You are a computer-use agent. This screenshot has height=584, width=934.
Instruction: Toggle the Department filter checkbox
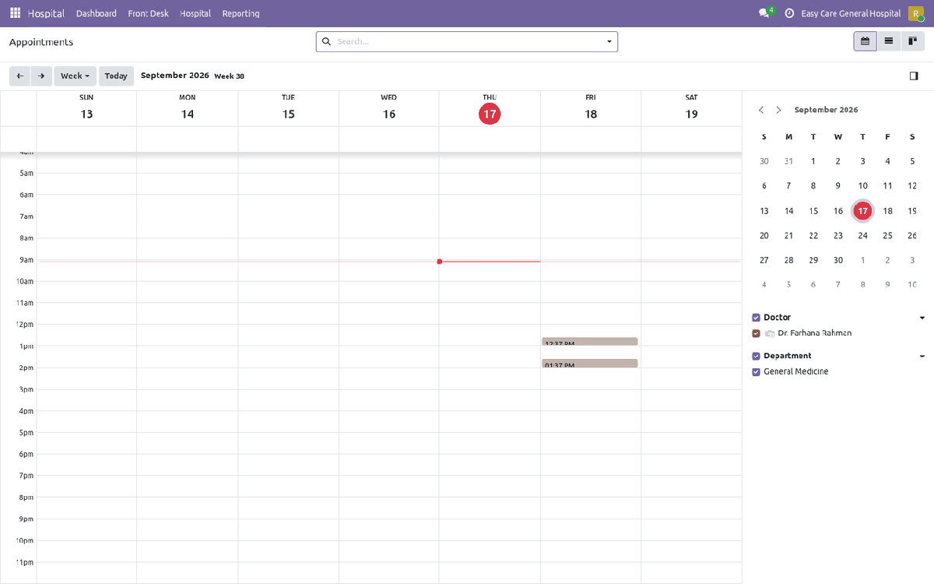tap(756, 356)
